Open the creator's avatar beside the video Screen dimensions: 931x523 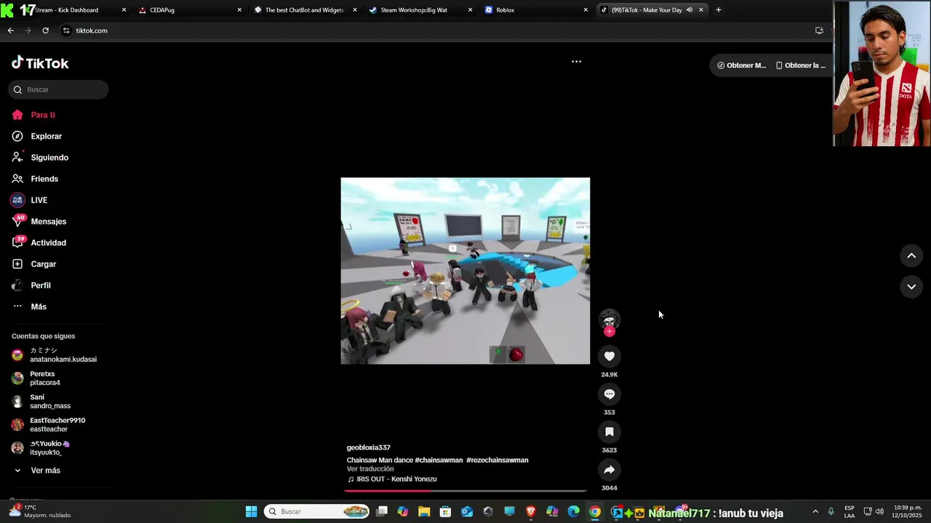click(610, 318)
